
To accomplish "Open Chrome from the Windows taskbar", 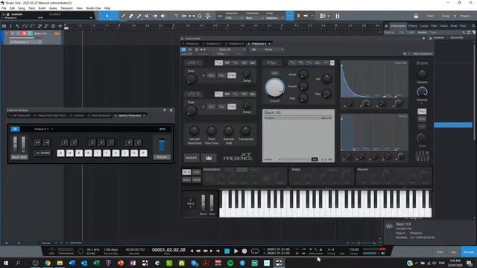I will (x=48, y=263).
